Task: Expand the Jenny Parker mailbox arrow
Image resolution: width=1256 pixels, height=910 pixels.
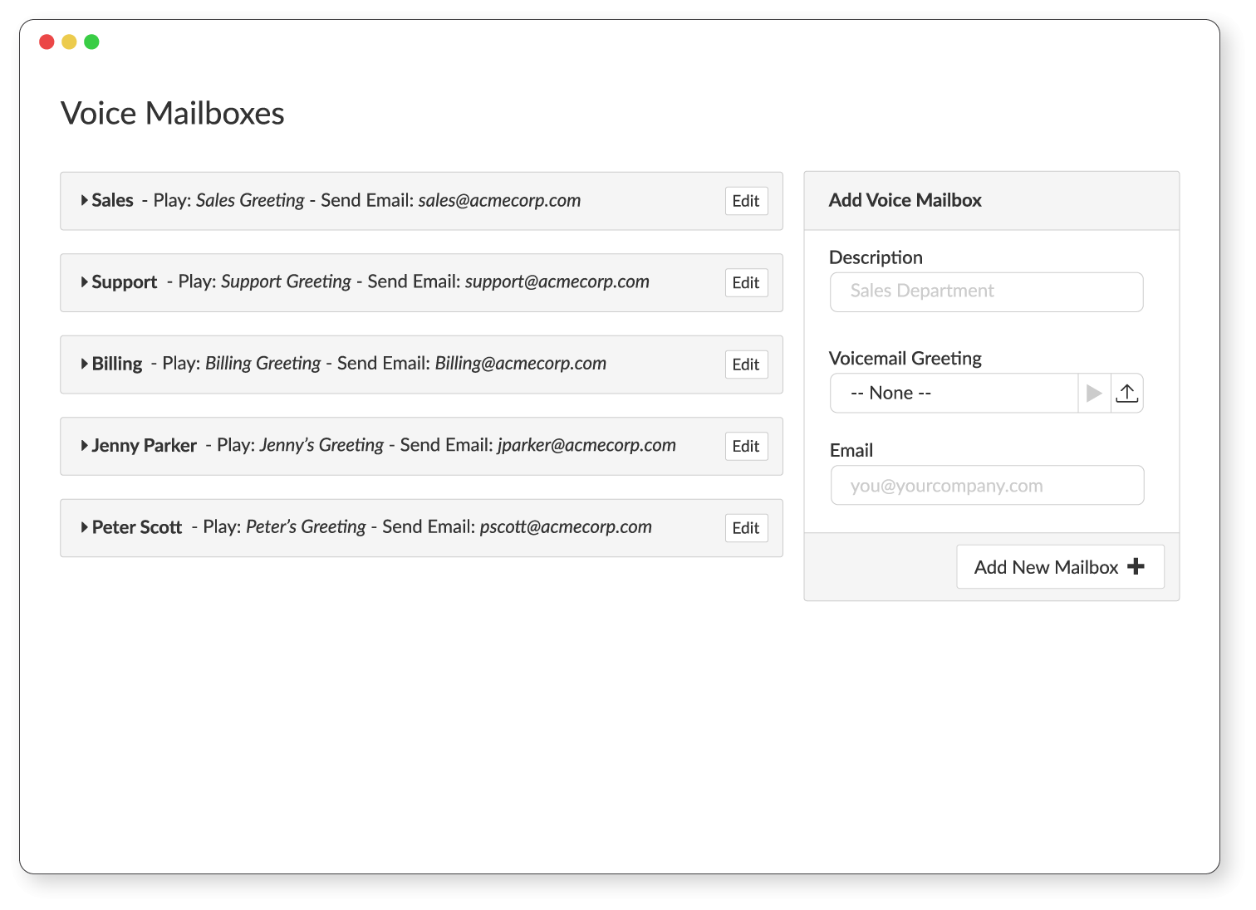Action: (85, 446)
